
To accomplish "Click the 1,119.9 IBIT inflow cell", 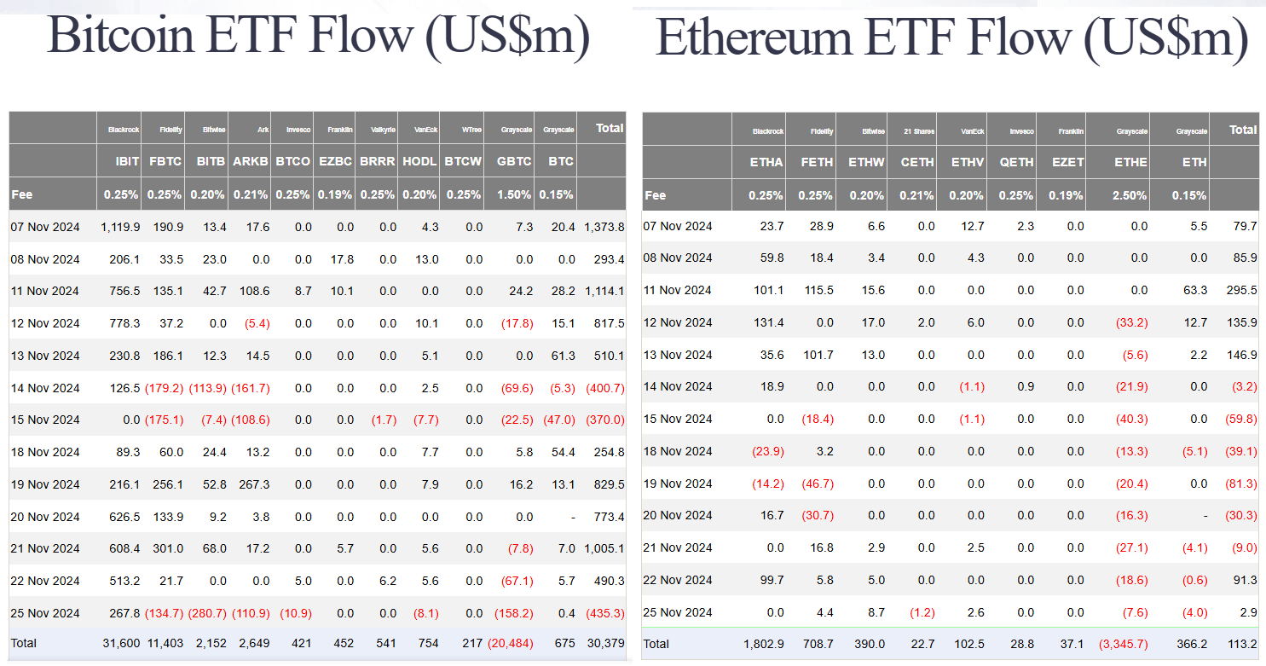I will (119, 227).
